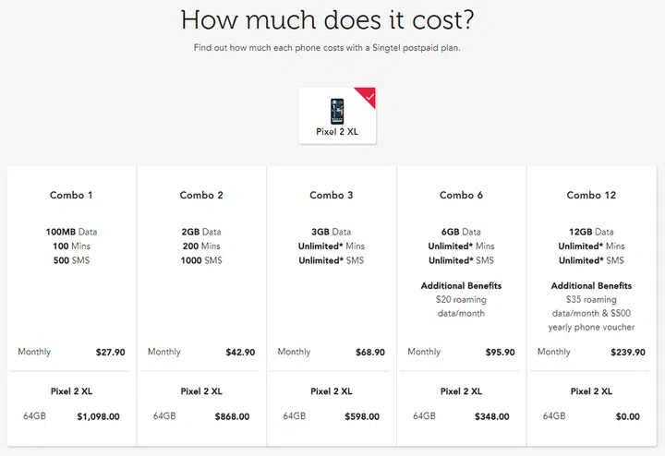This screenshot has width=665, height=456.
Task: Click the $27.90 monthly price
Action: tap(110, 353)
